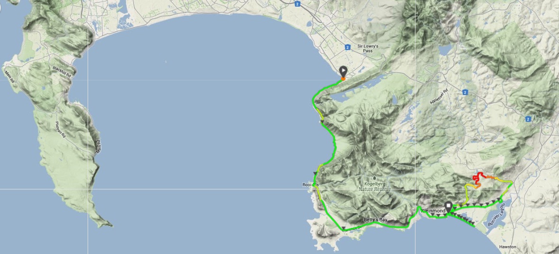Select the finish stop marker at Kleinmond

448,206
